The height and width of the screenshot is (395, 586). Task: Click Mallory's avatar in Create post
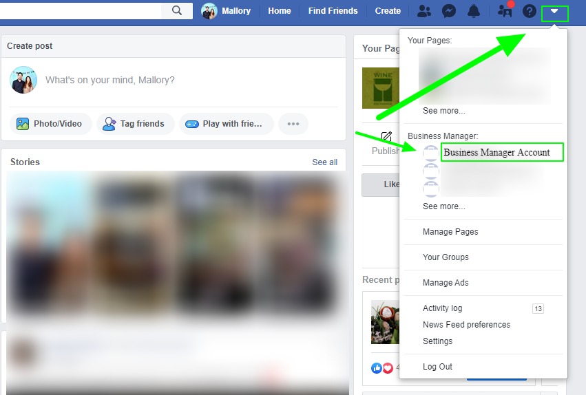tap(23, 80)
